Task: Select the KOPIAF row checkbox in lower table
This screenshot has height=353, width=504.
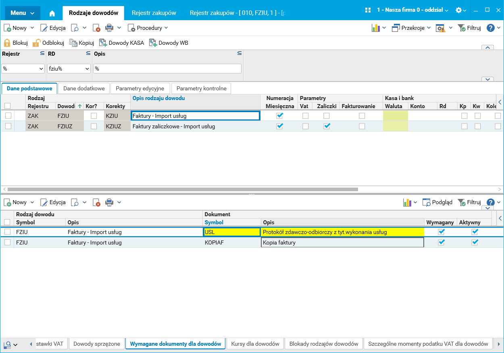Action: (7, 242)
